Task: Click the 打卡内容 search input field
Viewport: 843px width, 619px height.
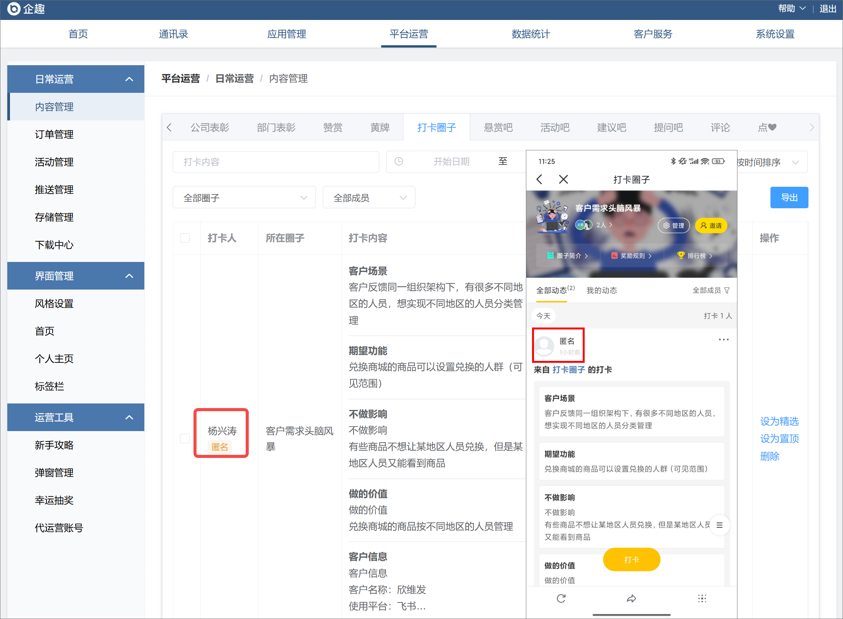Action: (276, 162)
